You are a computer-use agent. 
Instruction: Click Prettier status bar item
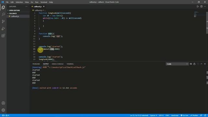click(194, 115)
